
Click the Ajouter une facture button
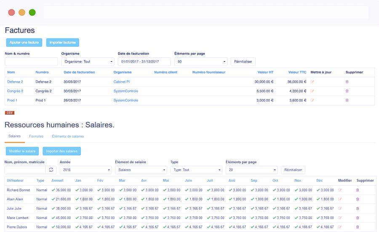coord(24,43)
